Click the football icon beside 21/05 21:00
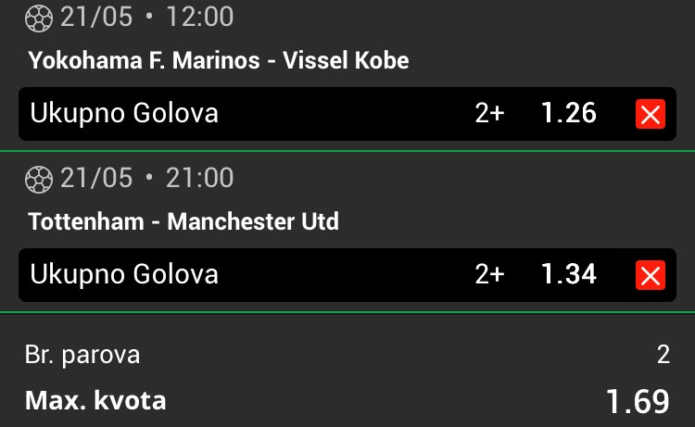Image resolution: width=695 pixels, height=427 pixels. tap(39, 179)
